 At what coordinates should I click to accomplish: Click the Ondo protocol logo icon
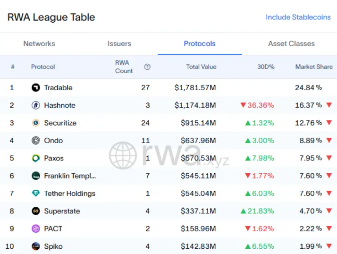click(x=36, y=140)
